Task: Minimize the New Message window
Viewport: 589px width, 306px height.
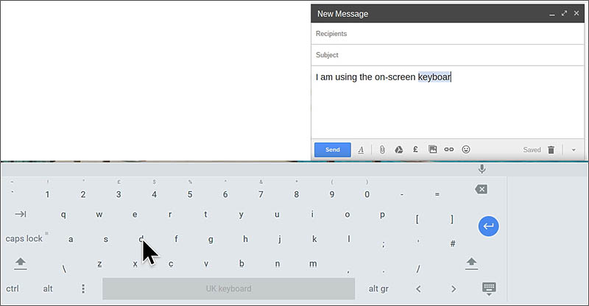Action: tap(551, 14)
